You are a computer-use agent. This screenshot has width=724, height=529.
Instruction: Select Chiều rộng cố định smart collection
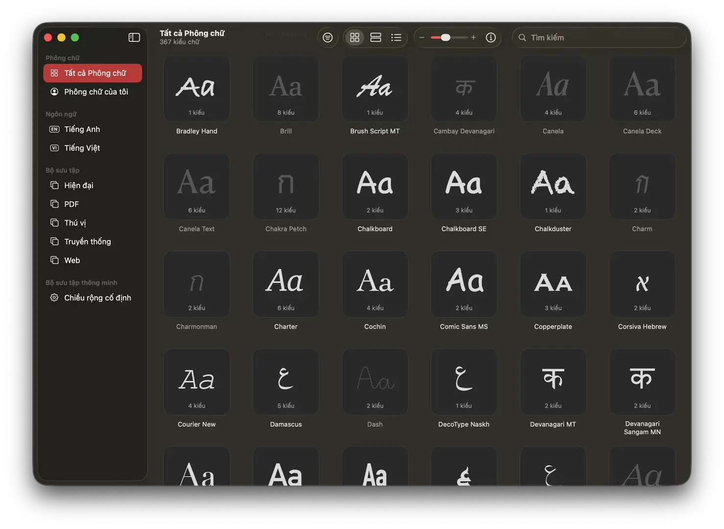click(x=93, y=298)
